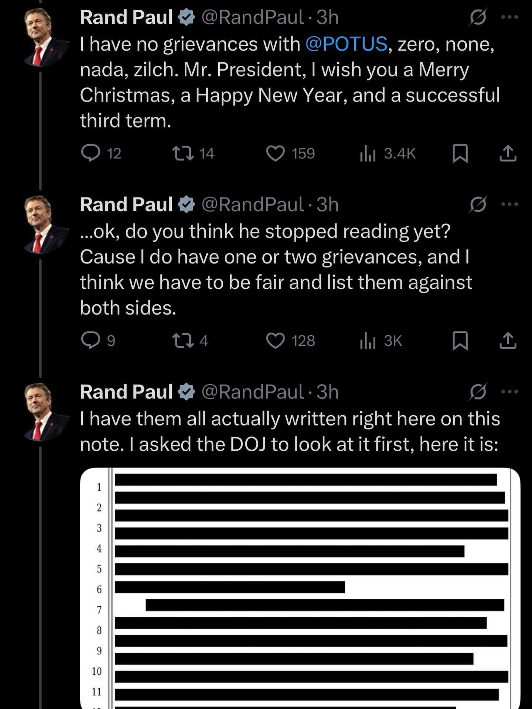The height and width of the screenshot is (709, 532).
Task: Bookmark the 'one or two grievances' tweet
Action: pos(460,340)
